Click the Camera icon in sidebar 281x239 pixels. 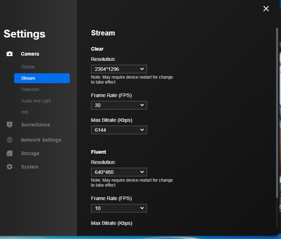tap(10, 54)
